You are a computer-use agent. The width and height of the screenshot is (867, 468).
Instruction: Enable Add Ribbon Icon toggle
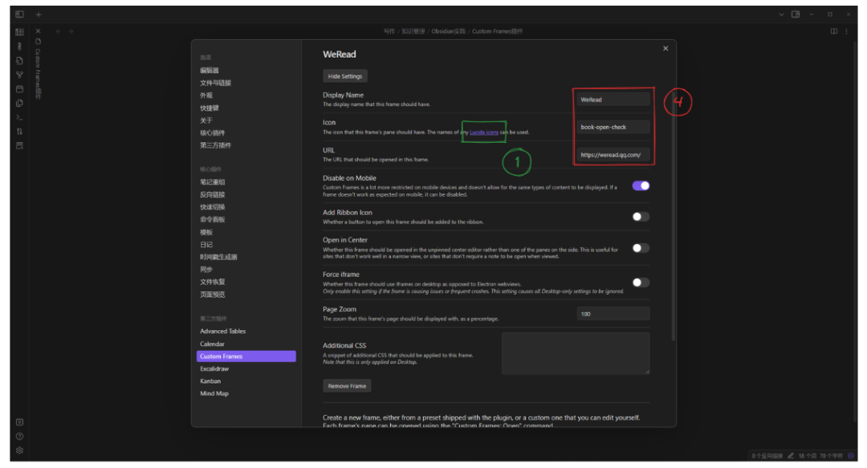641,217
